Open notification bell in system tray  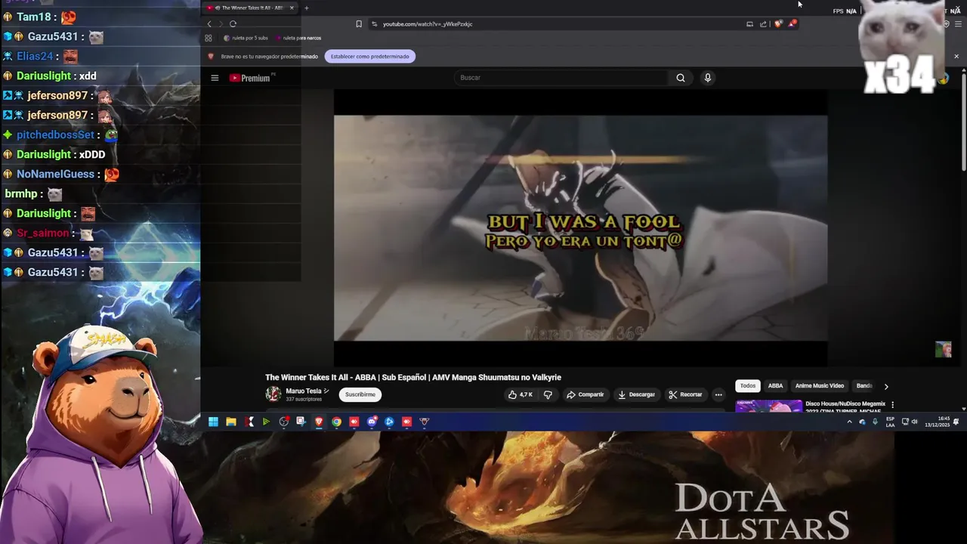point(956,422)
